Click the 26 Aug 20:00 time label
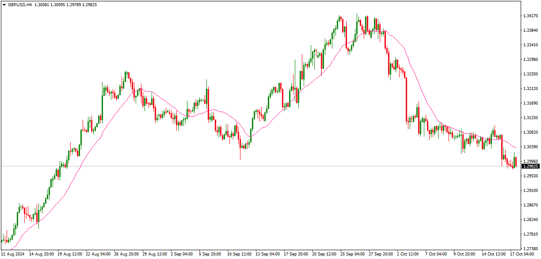Image resolution: width=541 pixels, height=259 pixels. [126, 254]
